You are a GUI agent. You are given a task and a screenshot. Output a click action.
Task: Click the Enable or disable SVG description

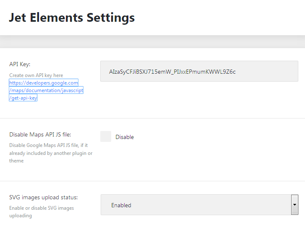point(42,212)
